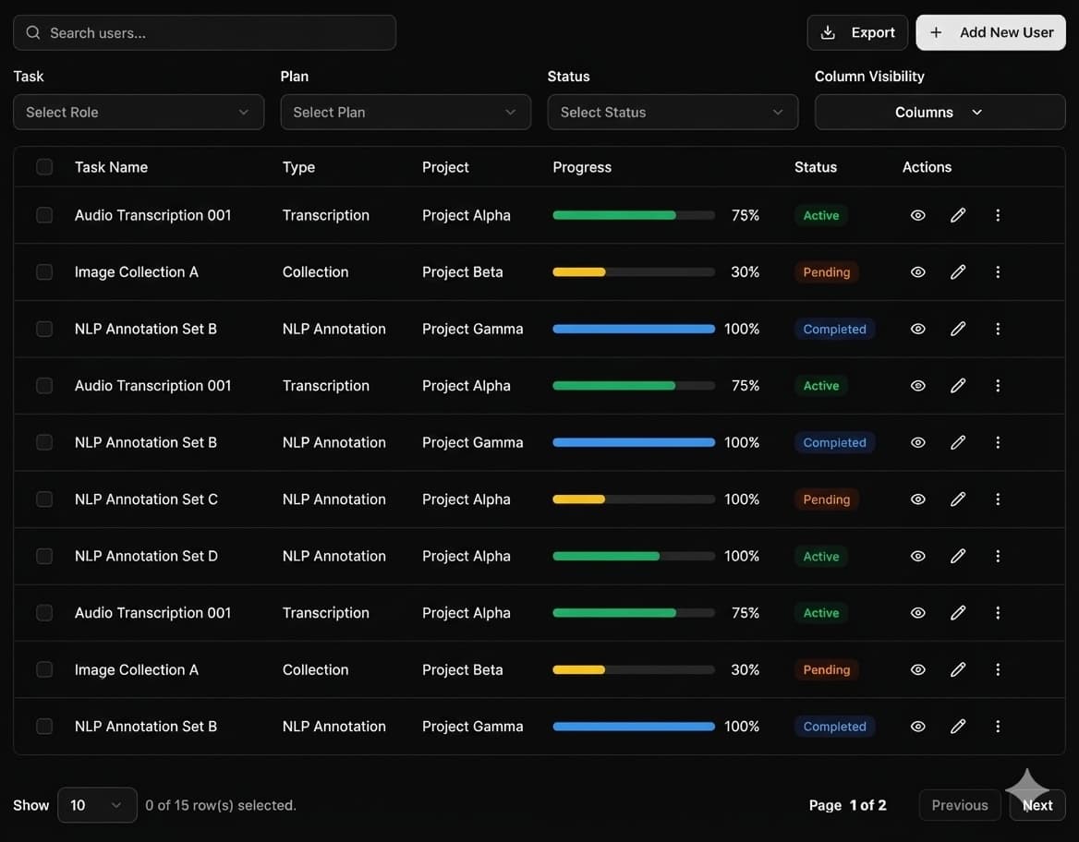Open the search magnifier in Search users field

coord(32,32)
